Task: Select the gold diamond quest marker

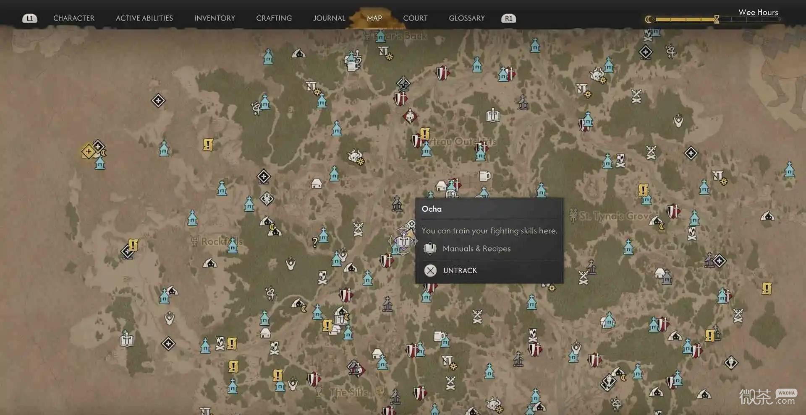Action: pos(88,151)
